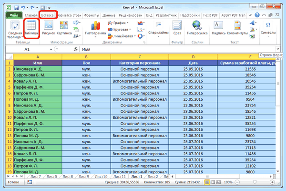
Task: Insert an object via the Text group icon
Action: click(252, 36)
